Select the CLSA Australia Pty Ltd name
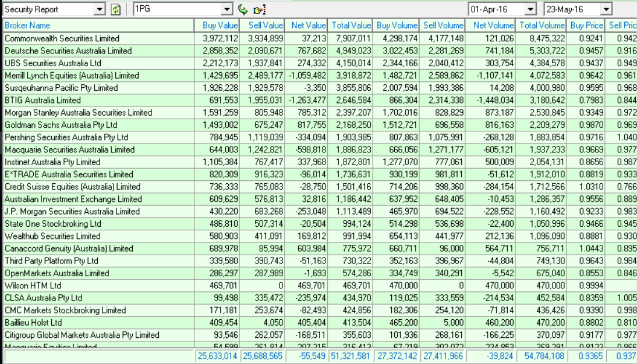The height and width of the screenshot is (364, 637). coord(44,298)
